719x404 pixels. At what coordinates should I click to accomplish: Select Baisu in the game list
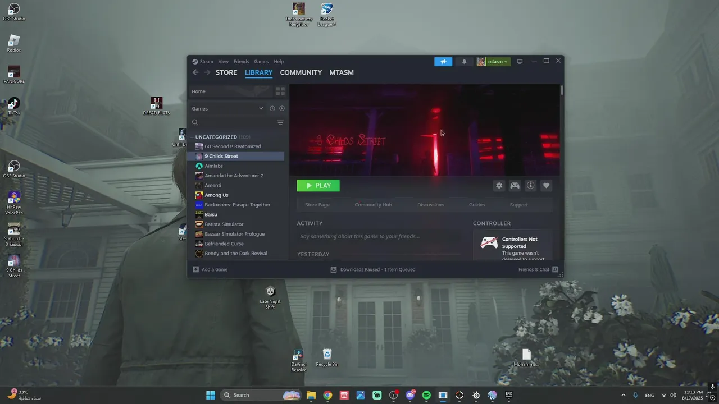236,214
